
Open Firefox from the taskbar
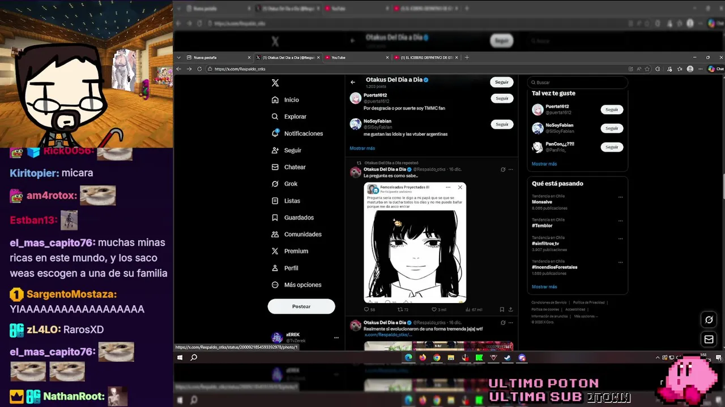click(423, 357)
